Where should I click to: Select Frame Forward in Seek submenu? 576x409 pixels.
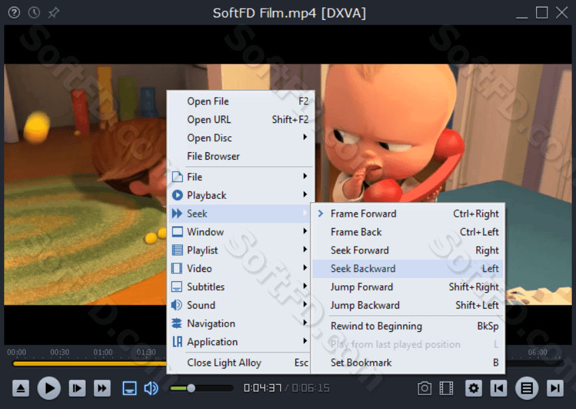pyautogui.click(x=408, y=213)
